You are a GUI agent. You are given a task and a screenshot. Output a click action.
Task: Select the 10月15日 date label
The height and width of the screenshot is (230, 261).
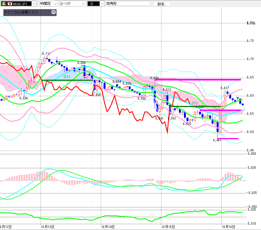tap(168, 227)
